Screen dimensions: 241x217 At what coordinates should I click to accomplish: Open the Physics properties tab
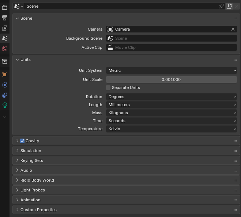[5, 85]
